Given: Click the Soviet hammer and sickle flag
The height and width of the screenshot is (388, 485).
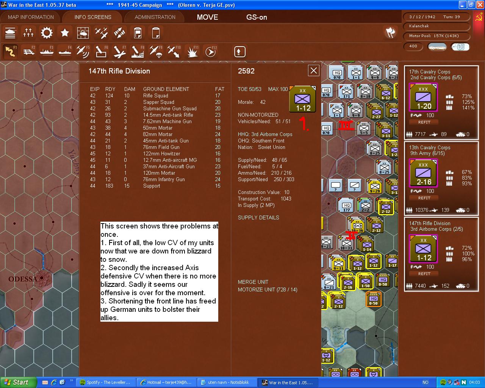Looking at the screenshot, I should click(x=479, y=18).
